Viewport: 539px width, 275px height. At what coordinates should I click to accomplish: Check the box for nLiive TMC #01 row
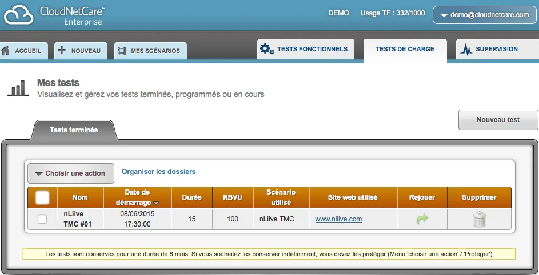pyautogui.click(x=42, y=219)
